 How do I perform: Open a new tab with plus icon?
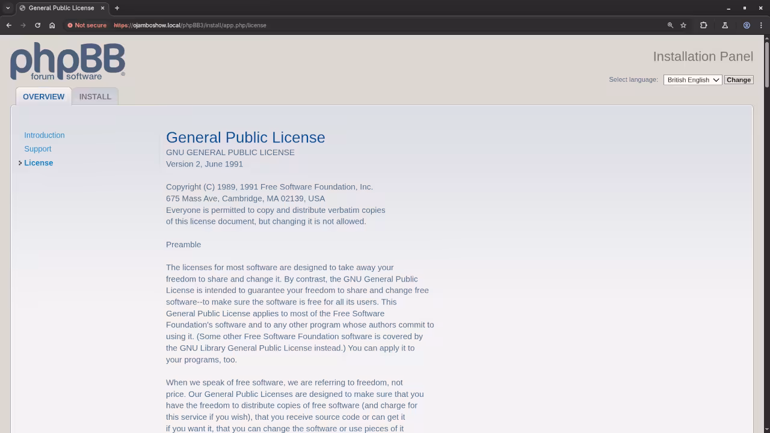coord(117,8)
